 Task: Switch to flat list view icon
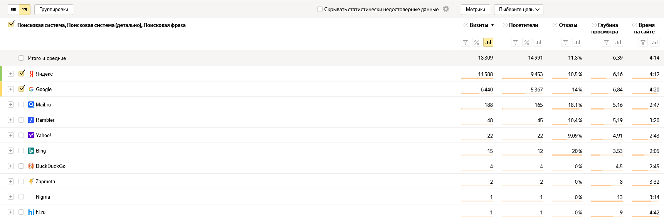coord(13,10)
